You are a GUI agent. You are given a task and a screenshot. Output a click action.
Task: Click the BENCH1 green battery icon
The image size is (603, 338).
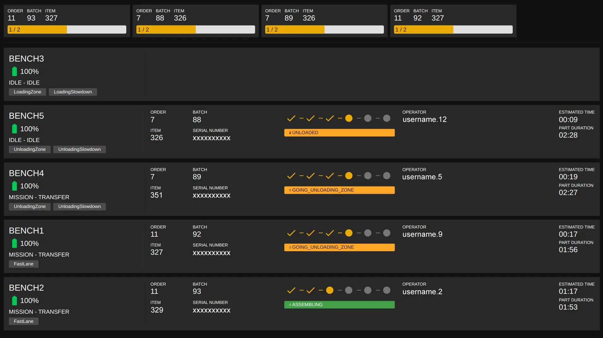pyautogui.click(x=14, y=243)
